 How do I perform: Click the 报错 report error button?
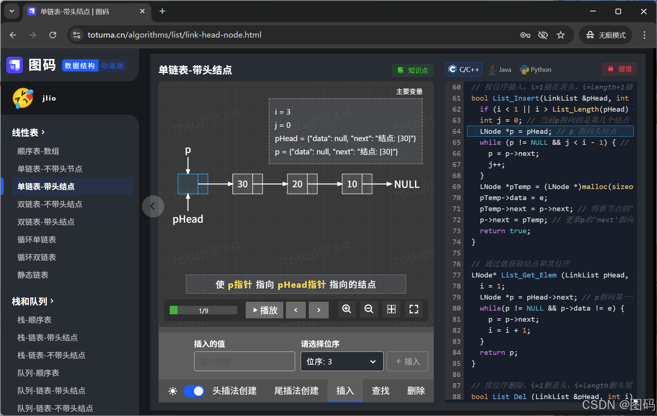point(619,69)
